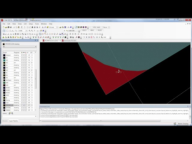The image size is (192, 144).
Task: Click the 0.000 0.000 coordinate field
Action: click(73, 31)
